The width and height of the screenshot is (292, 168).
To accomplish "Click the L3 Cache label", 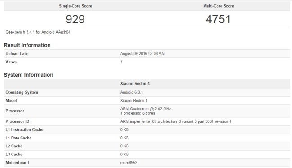I will click(x=14, y=154).
